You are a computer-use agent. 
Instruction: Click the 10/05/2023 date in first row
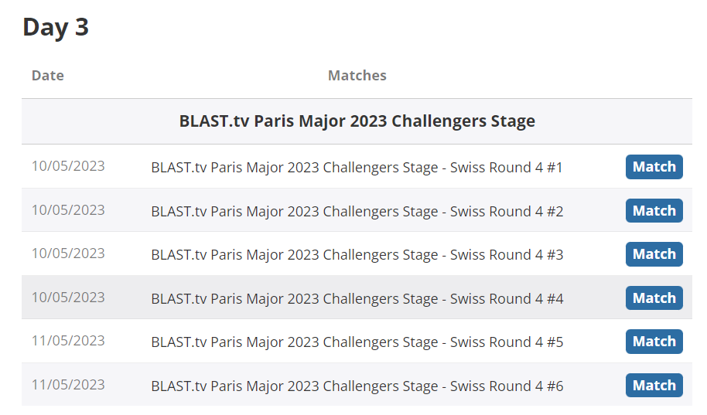[68, 166]
